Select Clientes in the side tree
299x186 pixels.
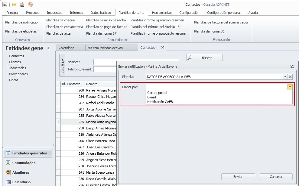coord(15,62)
